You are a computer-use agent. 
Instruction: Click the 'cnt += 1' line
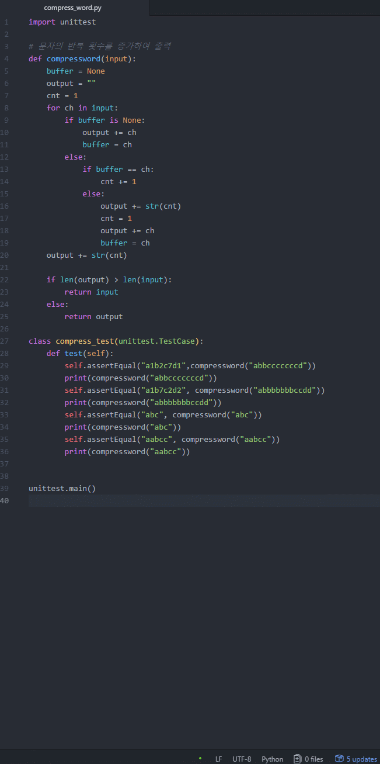pyautogui.click(x=118, y=182)
